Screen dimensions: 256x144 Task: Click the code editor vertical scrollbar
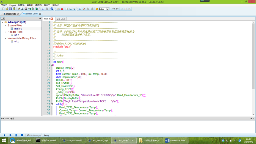pos(253,56)
